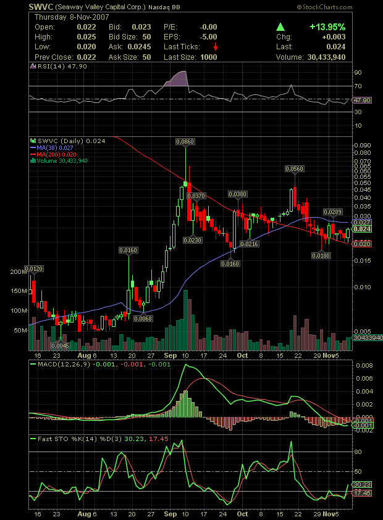The height and width of the screenshot is (520, 383).
Task: Click the Low value 0.020 in the header
Action: click(x=86, y=47)
